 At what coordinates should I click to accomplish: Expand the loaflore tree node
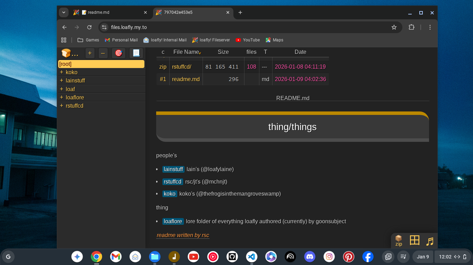62,97
